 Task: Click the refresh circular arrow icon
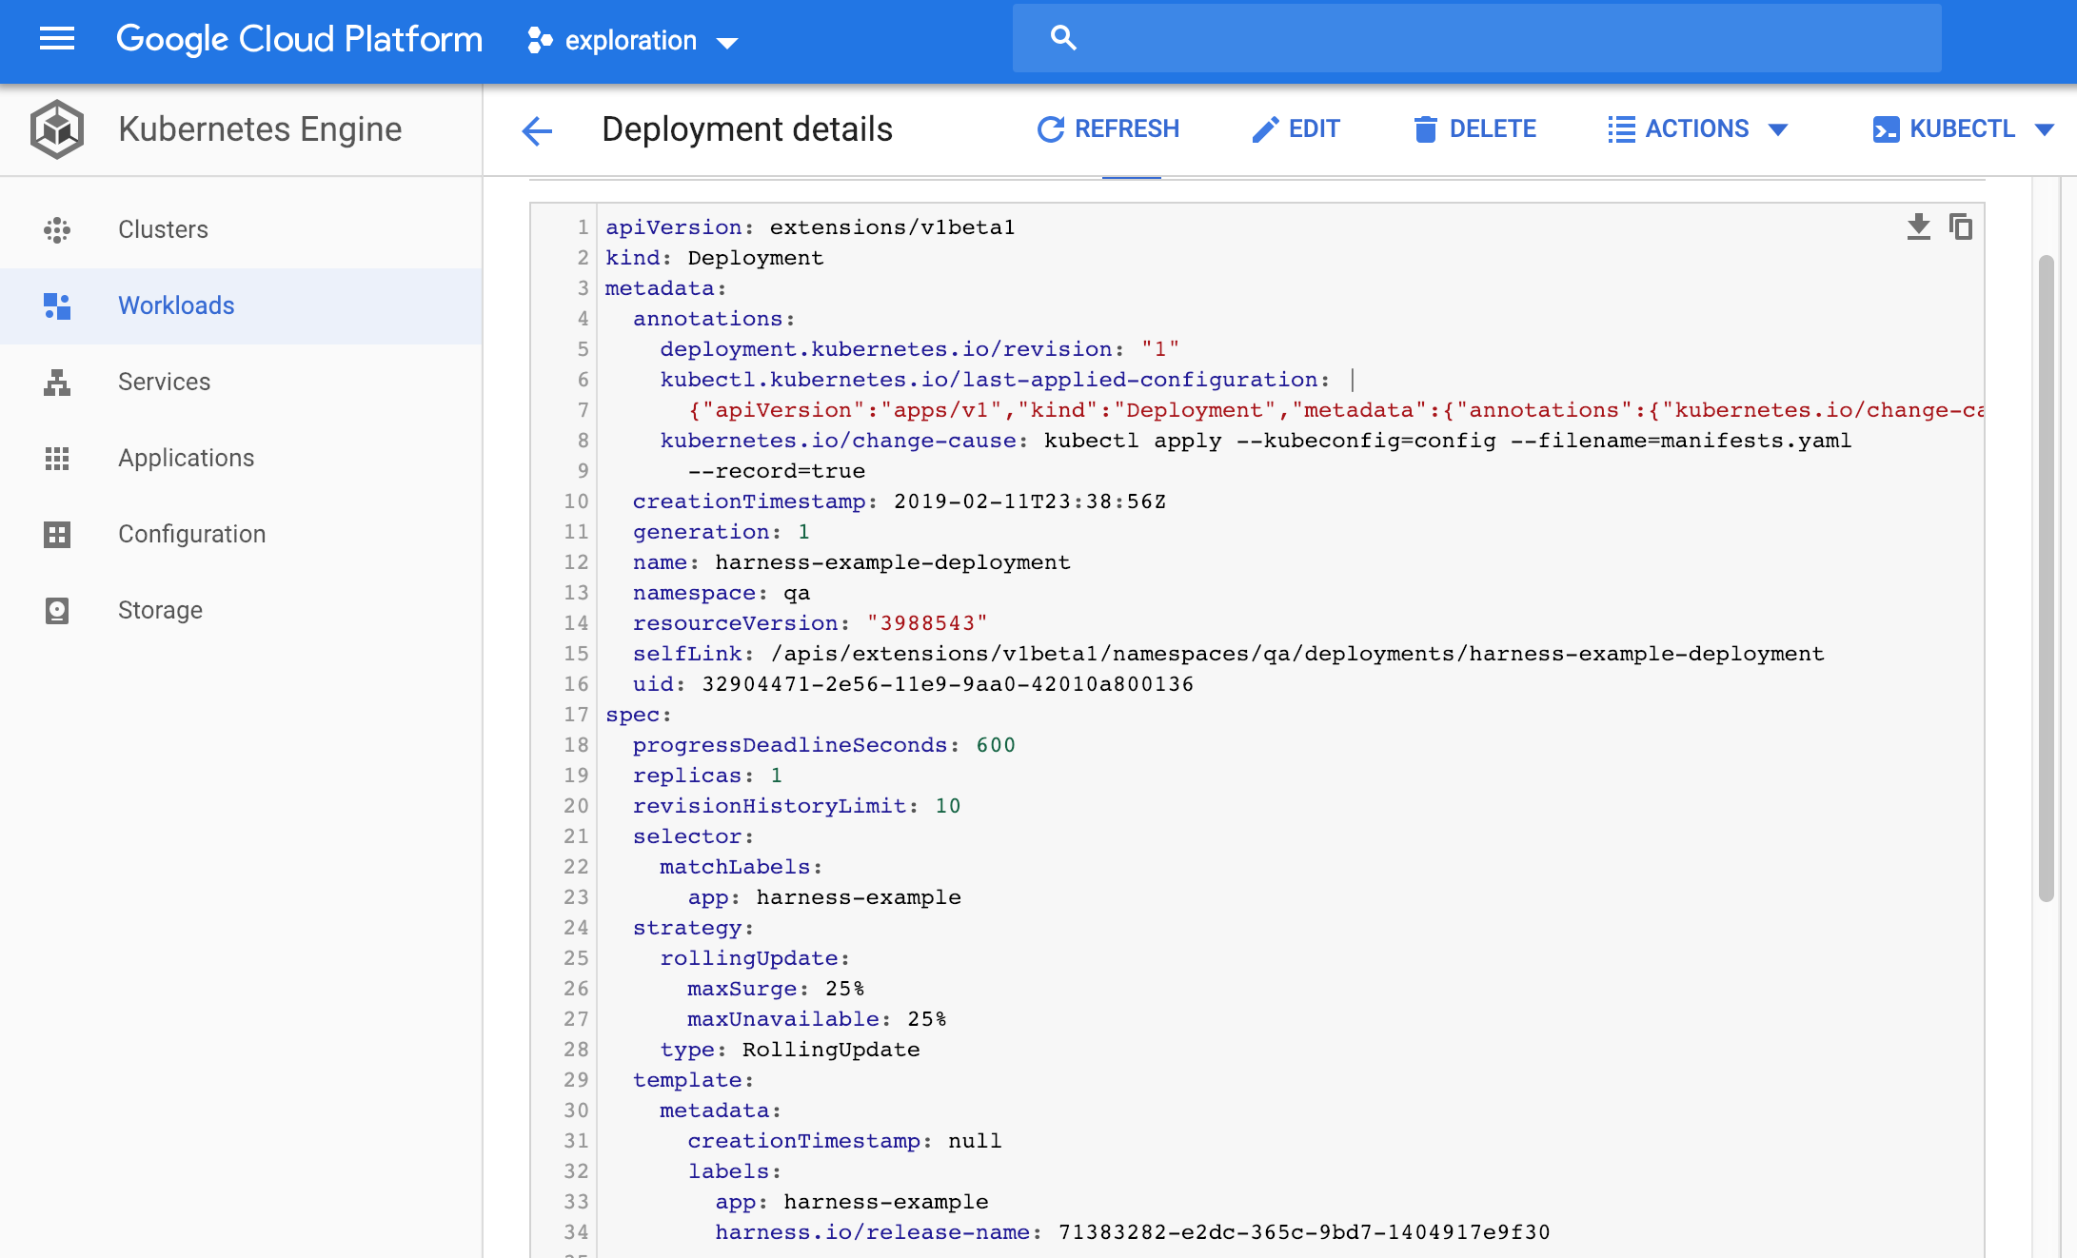tap(1050, 129)
